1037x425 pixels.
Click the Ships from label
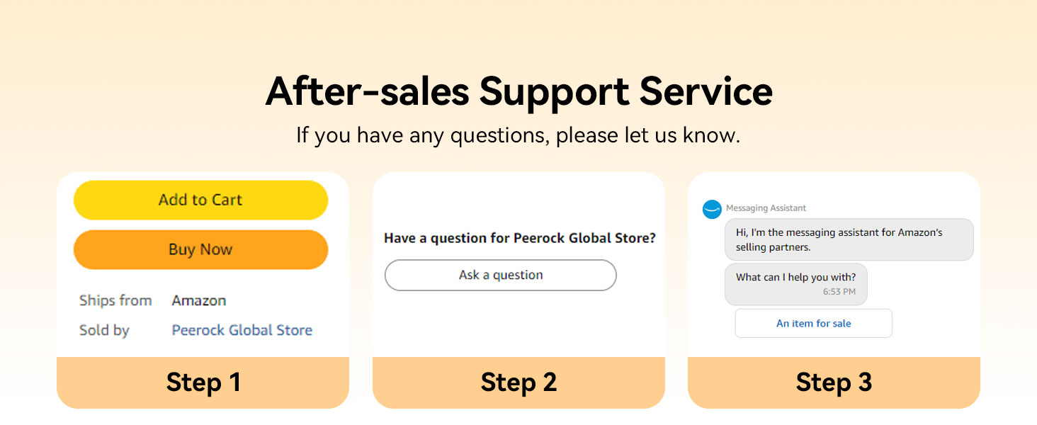(x=115, y=300)
